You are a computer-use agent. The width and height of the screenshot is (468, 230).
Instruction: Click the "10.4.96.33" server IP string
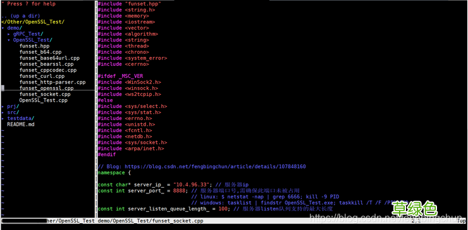(192, 185)
